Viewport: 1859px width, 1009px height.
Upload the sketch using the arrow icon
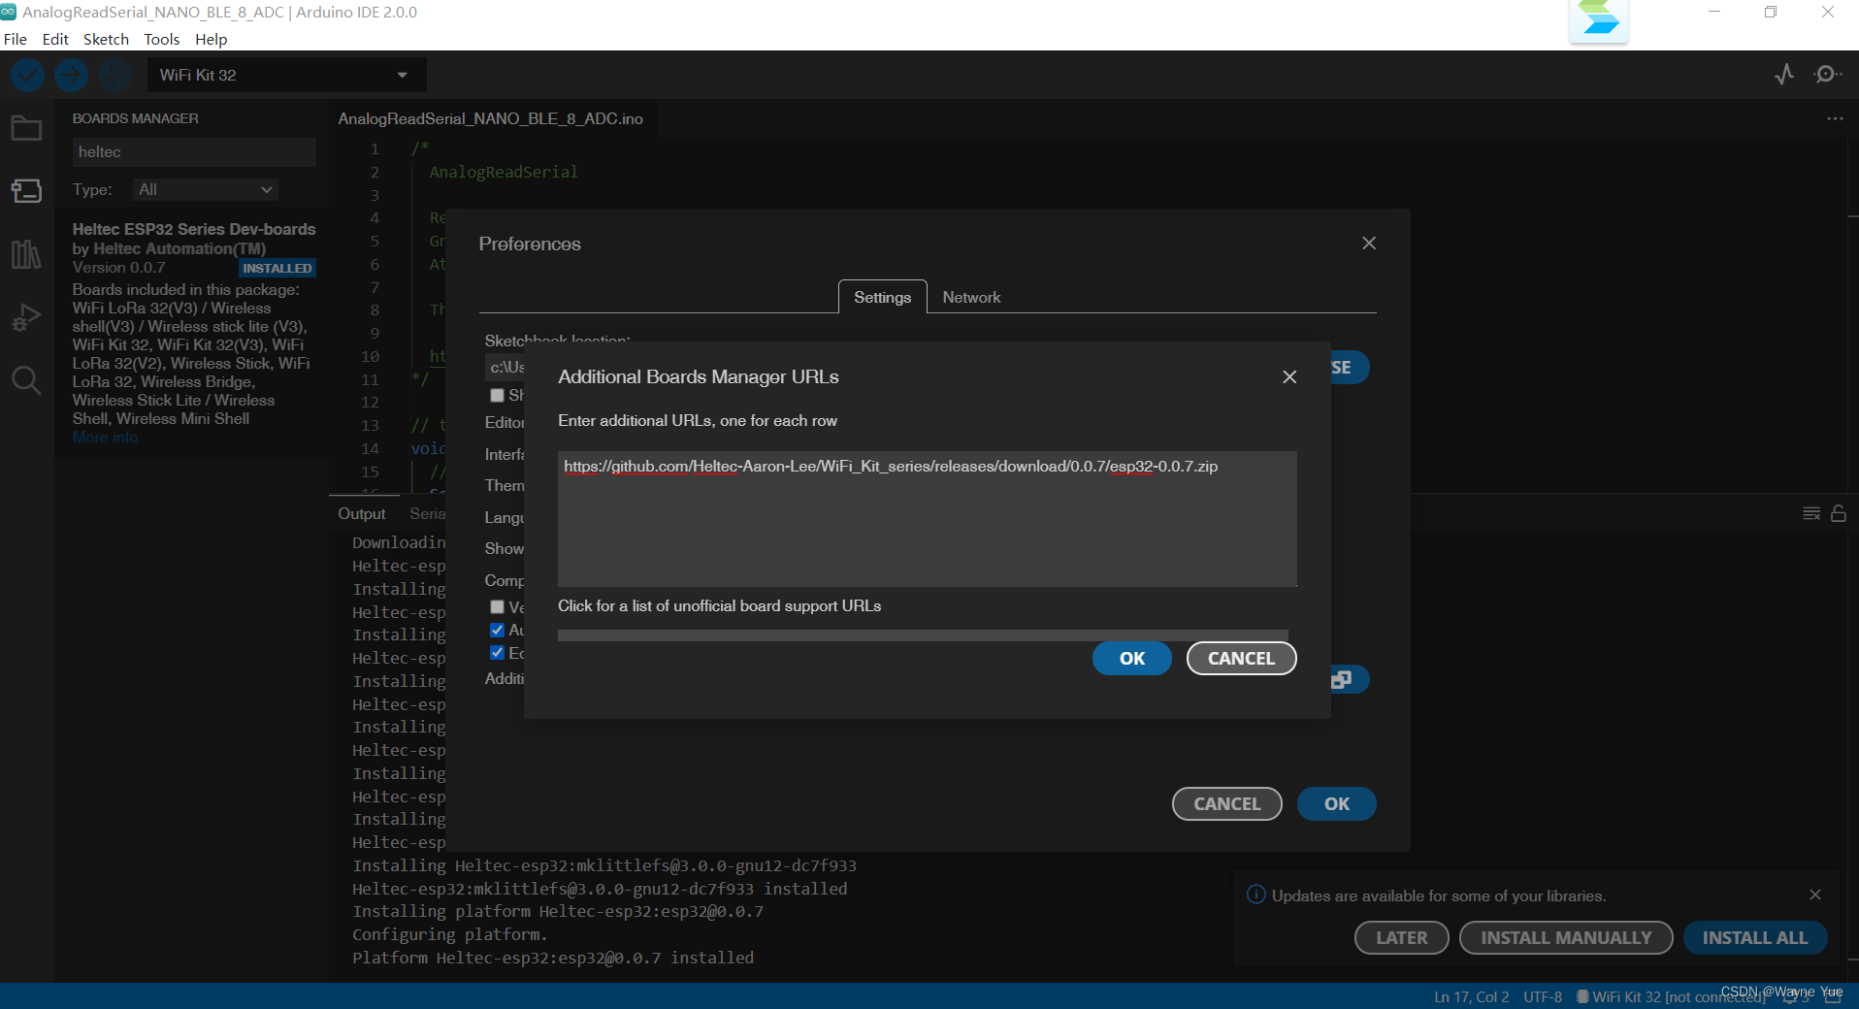pyautogui.click(x=70, y=75)
